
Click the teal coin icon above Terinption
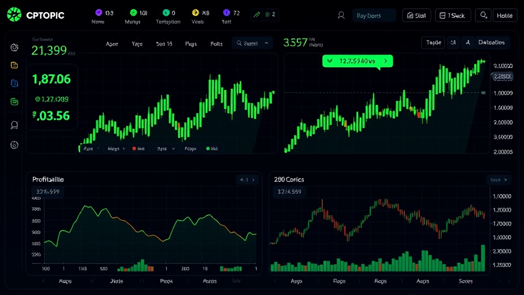pyautogui.click(x=166, y=13)
